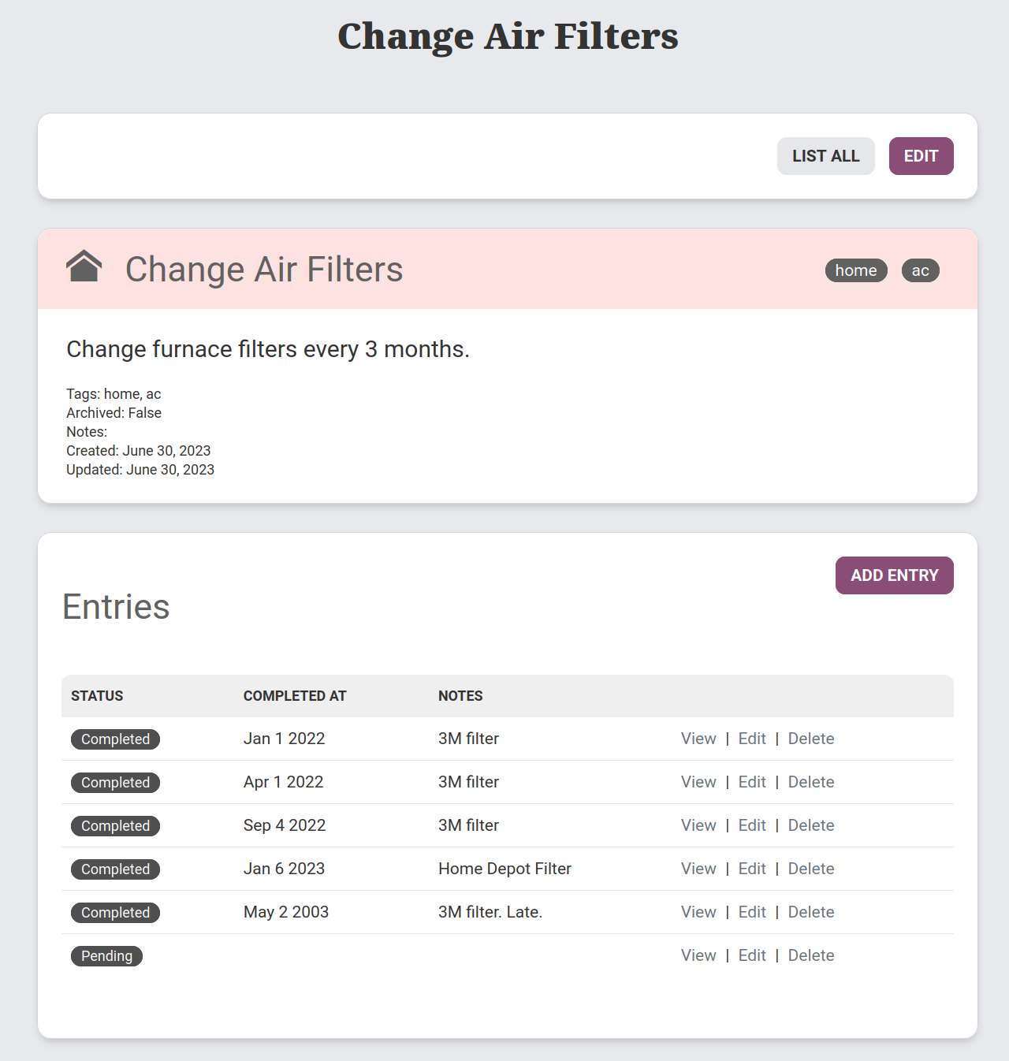
Task: Delete the Apr 1 2022 entry
Action: [x=810, y=782]
